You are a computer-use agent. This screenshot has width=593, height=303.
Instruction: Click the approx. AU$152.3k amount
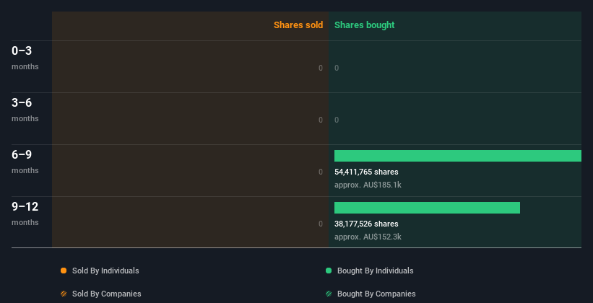pos(368,237)
